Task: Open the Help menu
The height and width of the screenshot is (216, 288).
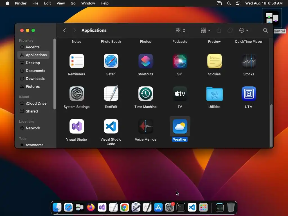Action: click(105, 3)
